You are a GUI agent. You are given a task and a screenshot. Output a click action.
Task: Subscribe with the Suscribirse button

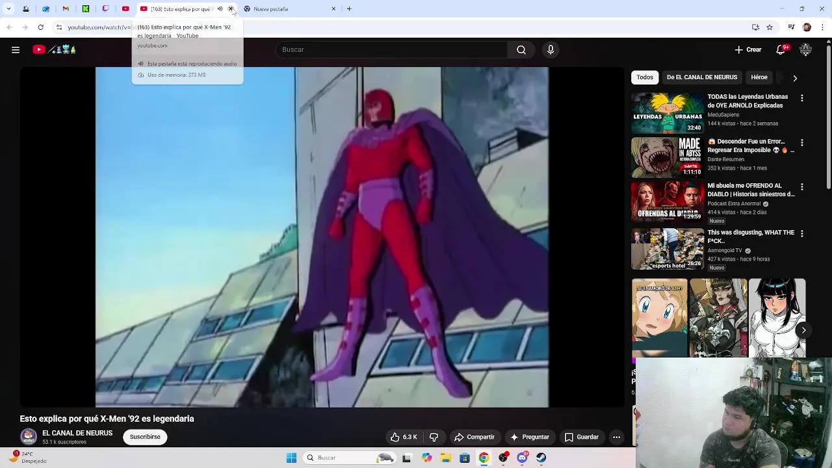[145, 437]
